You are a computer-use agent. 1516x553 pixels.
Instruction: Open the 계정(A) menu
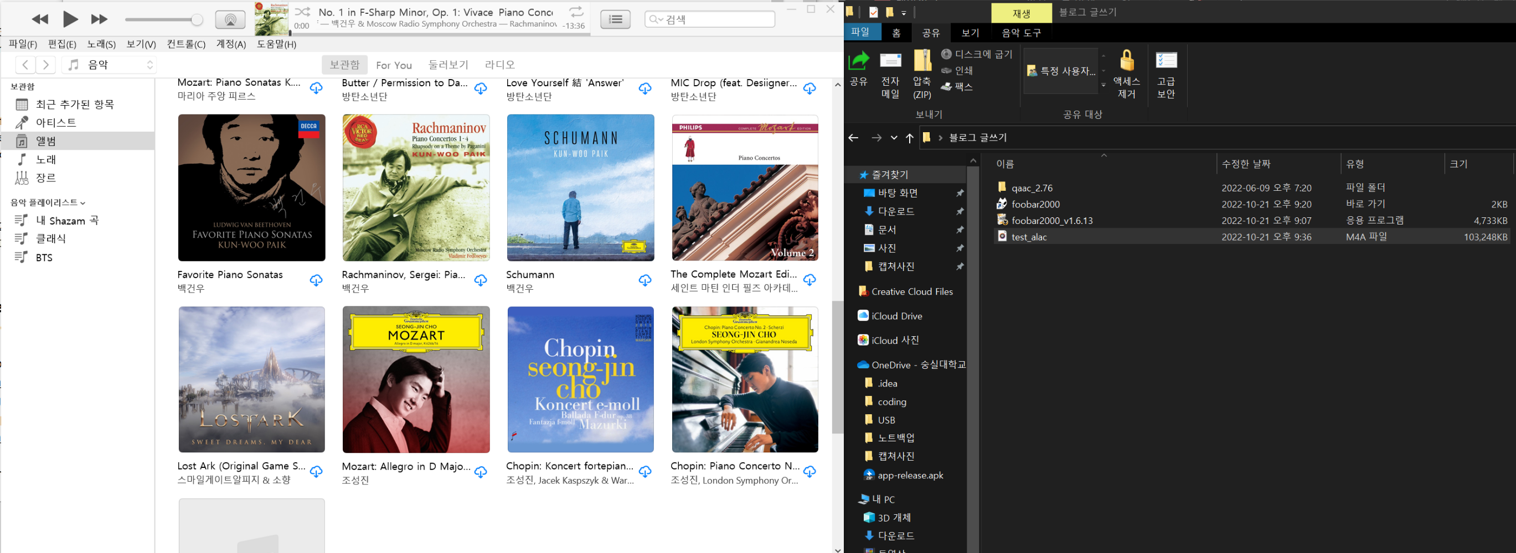point(231,44)
